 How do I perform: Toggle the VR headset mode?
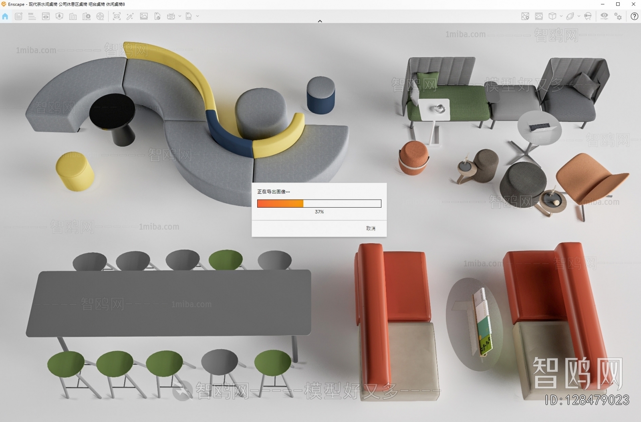(x=588, y=16)
